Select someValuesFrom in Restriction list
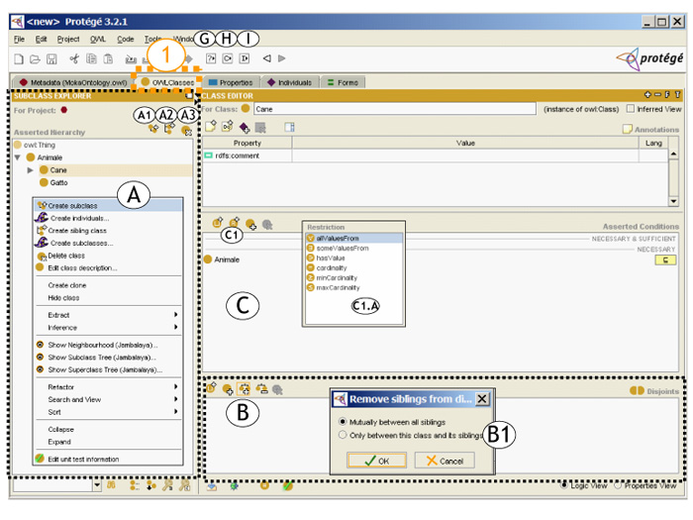This screenshot has height=520, width=693. [x=354, y=248]
